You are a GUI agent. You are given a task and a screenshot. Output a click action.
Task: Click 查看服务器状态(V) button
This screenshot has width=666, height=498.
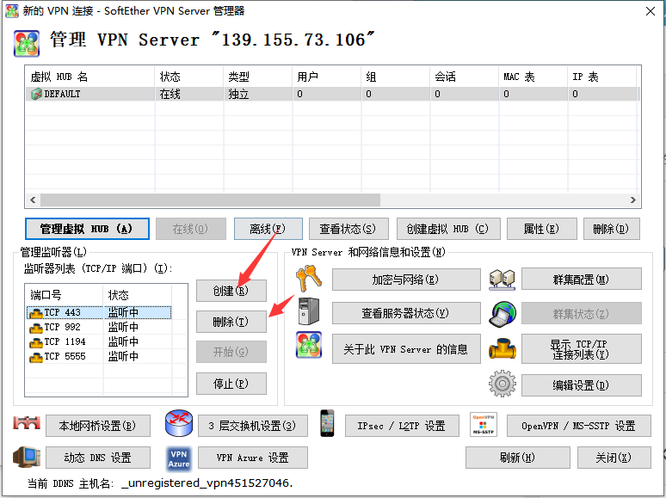coord(406,313)
